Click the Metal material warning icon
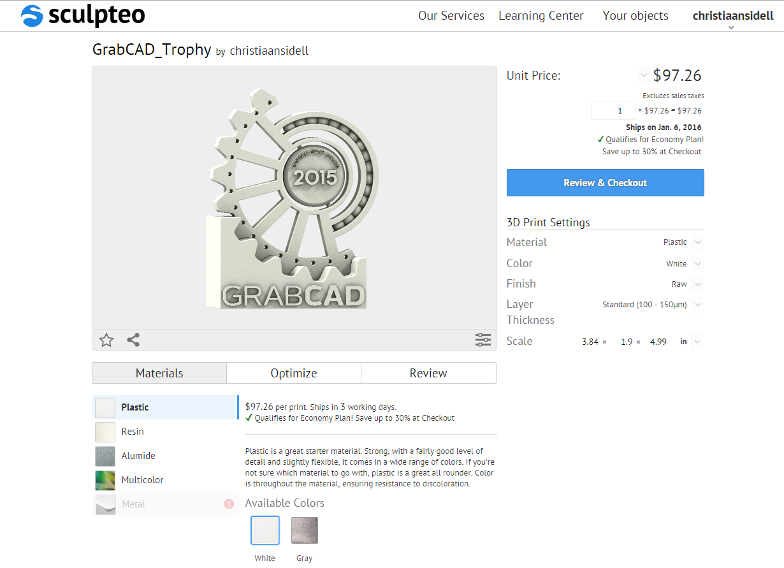The image size is (784, 568). [x=229, y=504]
